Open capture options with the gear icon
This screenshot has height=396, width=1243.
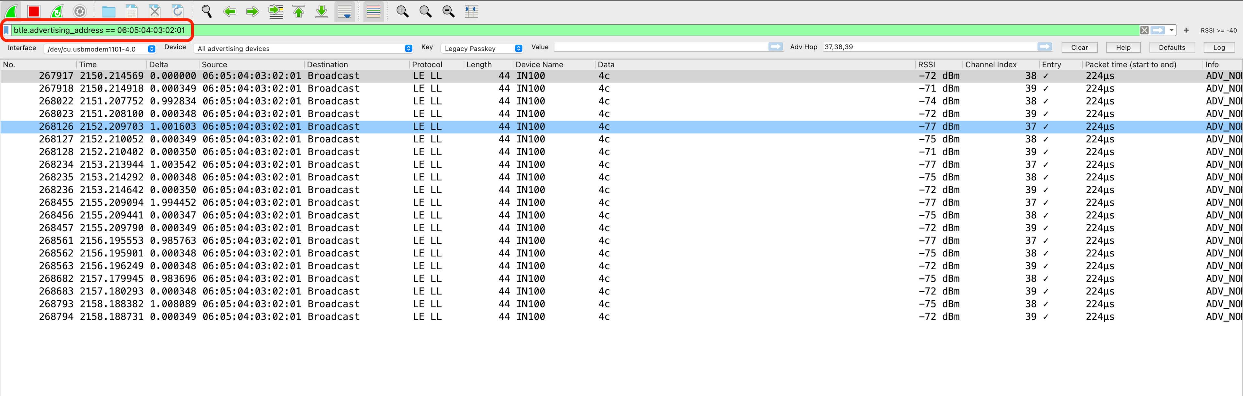coord(79,11)
